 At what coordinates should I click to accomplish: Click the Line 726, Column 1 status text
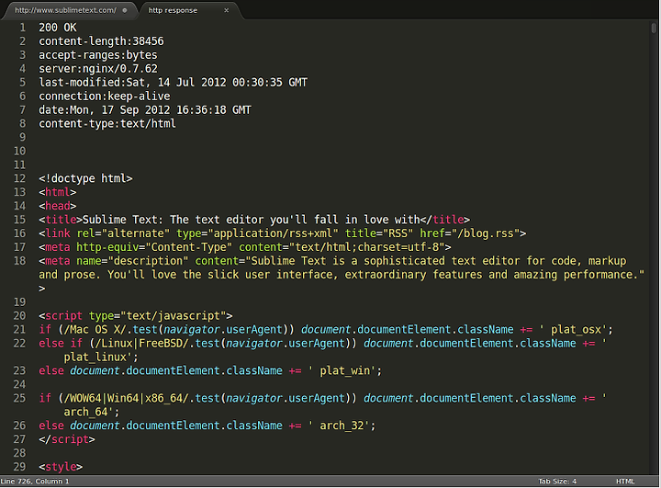click(35, 482)
